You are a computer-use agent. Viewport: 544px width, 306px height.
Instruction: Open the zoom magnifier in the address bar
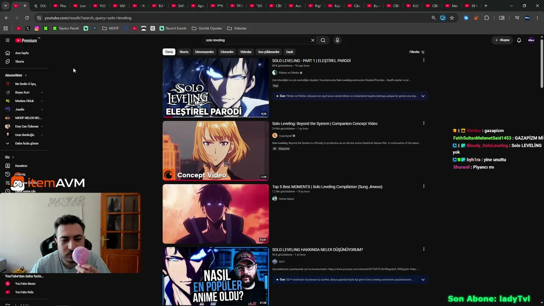pyautogui.click(x=433, y=18)
